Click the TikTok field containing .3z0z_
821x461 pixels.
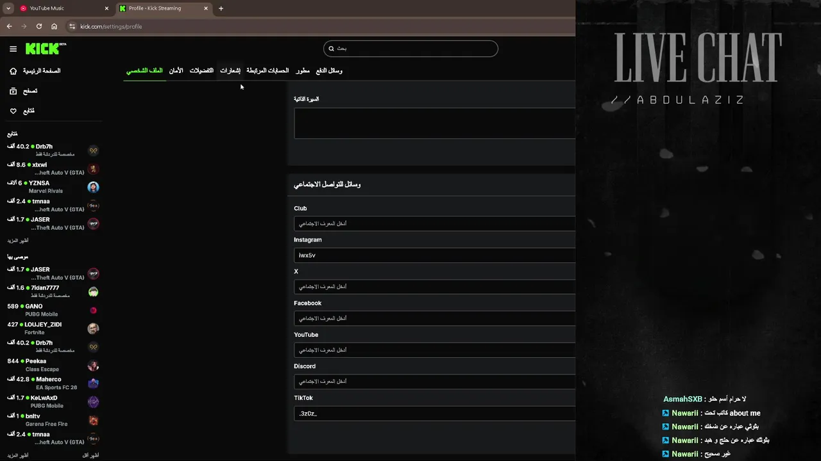435,413
